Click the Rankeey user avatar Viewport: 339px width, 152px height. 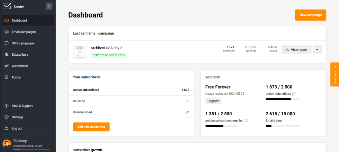click(x=7, y=143)
